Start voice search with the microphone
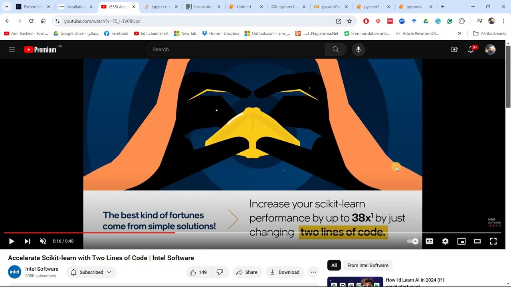 358,49
